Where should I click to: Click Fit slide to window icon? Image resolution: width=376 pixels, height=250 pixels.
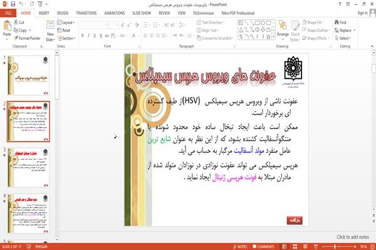[x=372, y=247]
